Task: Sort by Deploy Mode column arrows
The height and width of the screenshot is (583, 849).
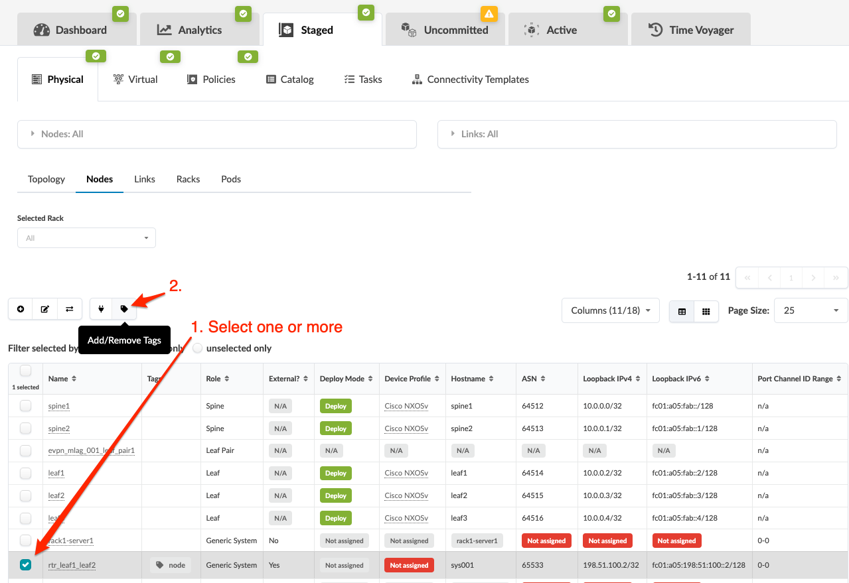Action: (370, 379)
